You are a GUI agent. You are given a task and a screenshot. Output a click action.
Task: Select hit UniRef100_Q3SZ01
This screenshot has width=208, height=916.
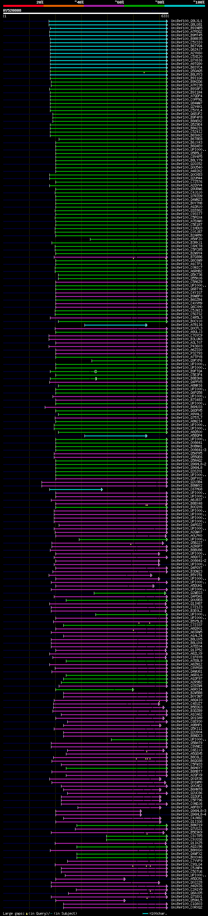187,471
